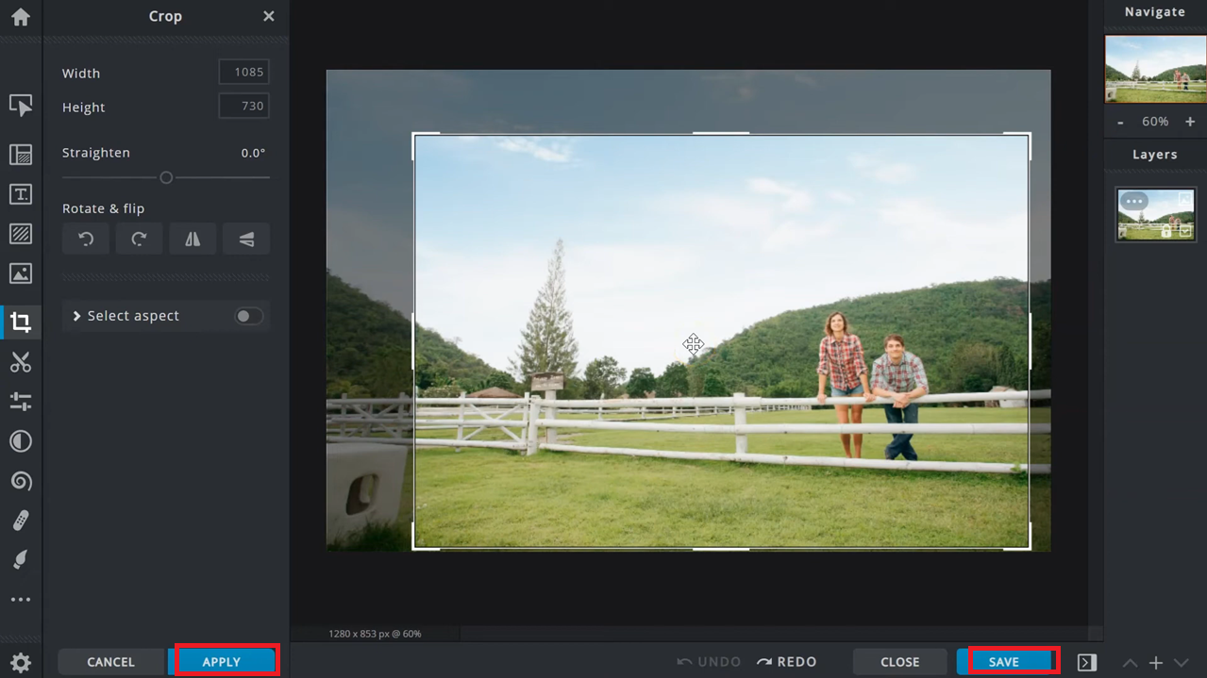Expand the Select aspect section
This screenshot has width=1207, height=678.
point(75,315)
